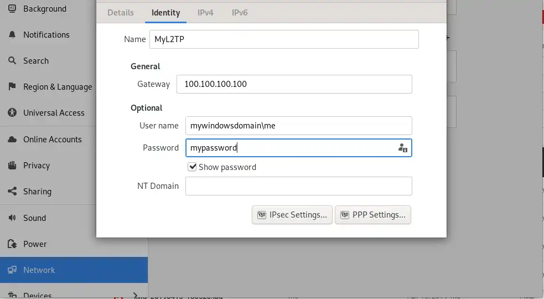Screen dimensions: 544x299
Task: Open PPP Settings dialog
Action: [x=373, y=215]
